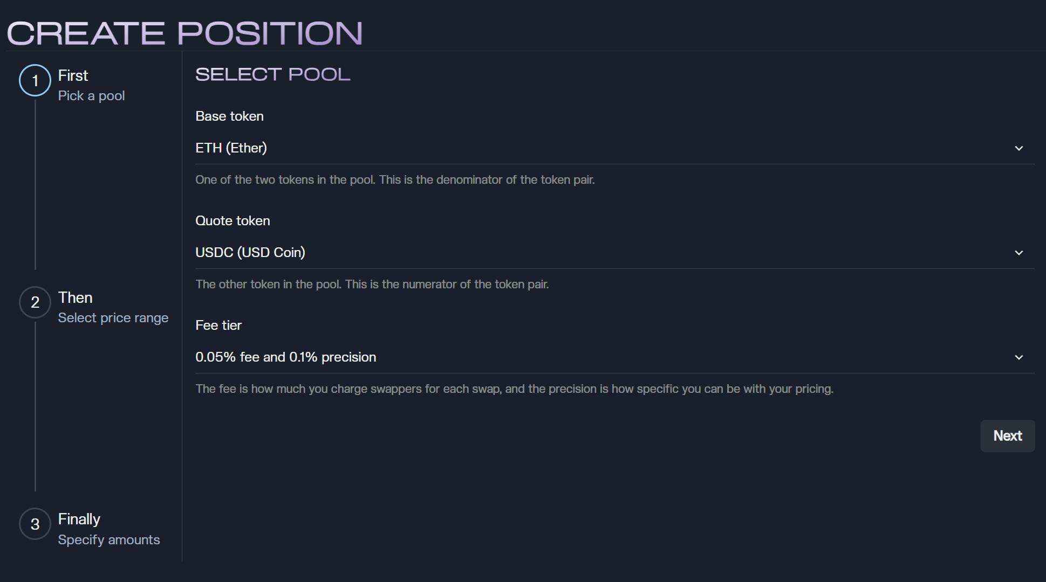Click the Next button
Image resolution: width=1046 pixels, height=582 pixels.
pos(1008,436)
